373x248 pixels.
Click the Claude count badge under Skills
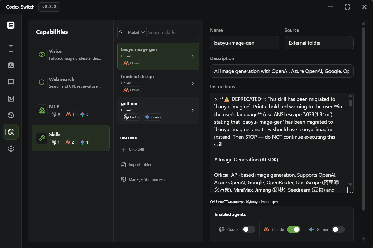click(70, 142)
